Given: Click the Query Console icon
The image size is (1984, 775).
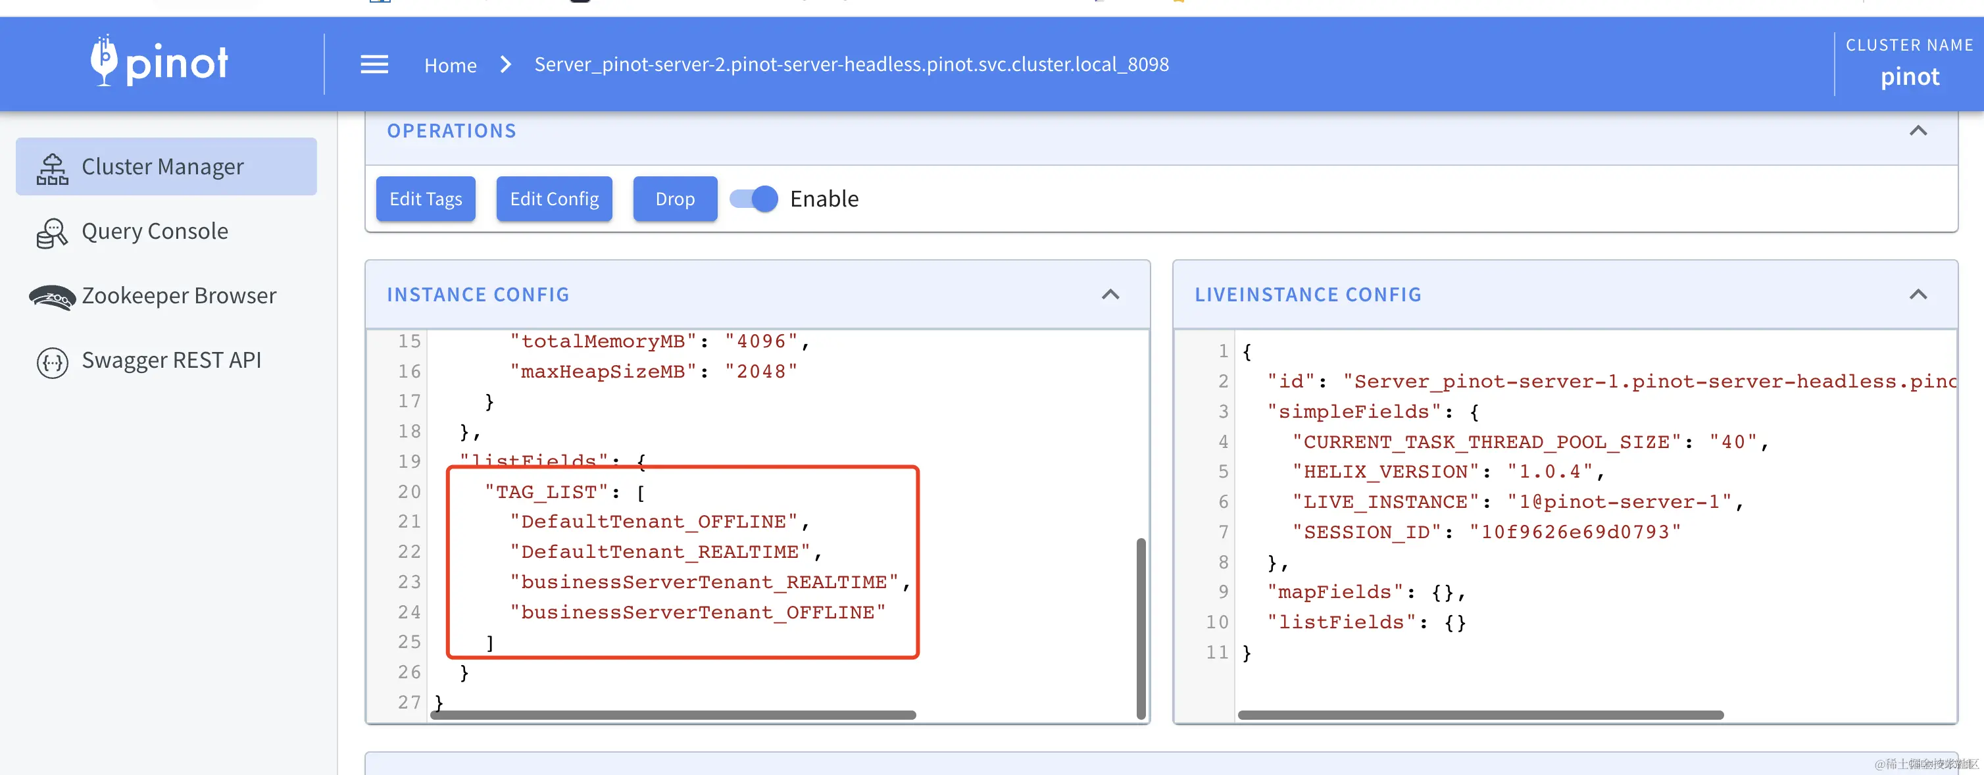Looking at the screenshot, I should coord(53,233).
